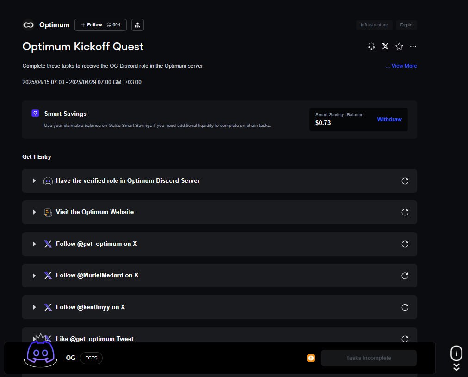Viewport: 468px width, 377px height.
Task: Select the Infrastructure tag
Action: coord(374,25)
